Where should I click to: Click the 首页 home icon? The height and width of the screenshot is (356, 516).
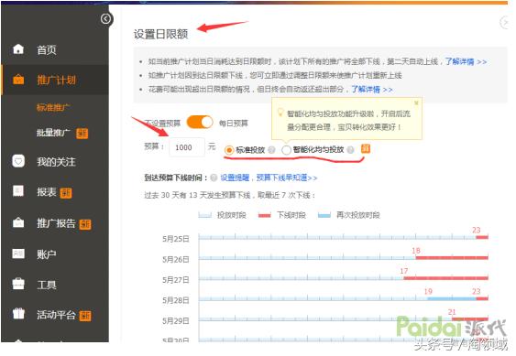point(18,49)
